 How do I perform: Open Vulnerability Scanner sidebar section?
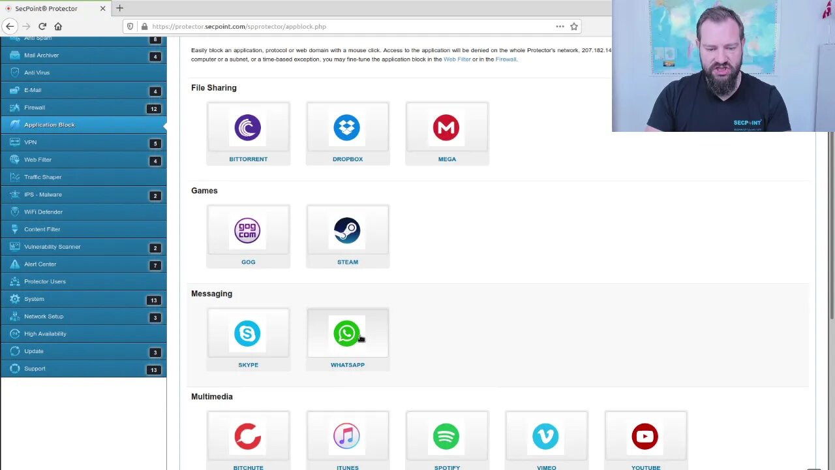[x=83, y=247]
